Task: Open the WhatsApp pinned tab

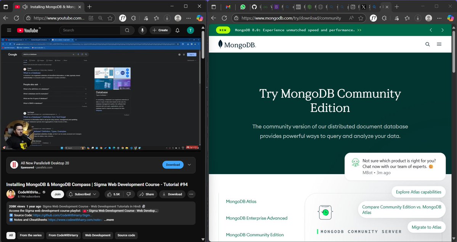Action: coord(243,7)
